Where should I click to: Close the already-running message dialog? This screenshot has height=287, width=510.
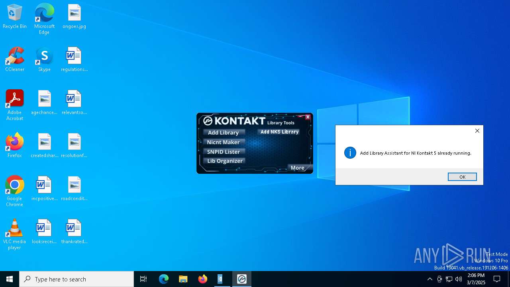pyautogui.click(x=477, y=131)
